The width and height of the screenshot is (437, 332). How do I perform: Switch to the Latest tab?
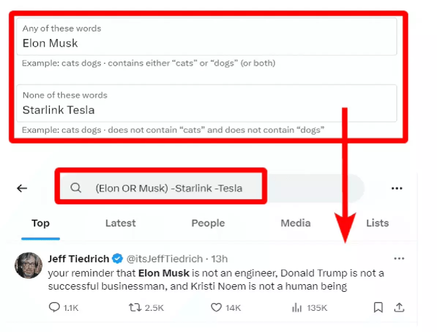pyautogui.click(x=121, y=223)
